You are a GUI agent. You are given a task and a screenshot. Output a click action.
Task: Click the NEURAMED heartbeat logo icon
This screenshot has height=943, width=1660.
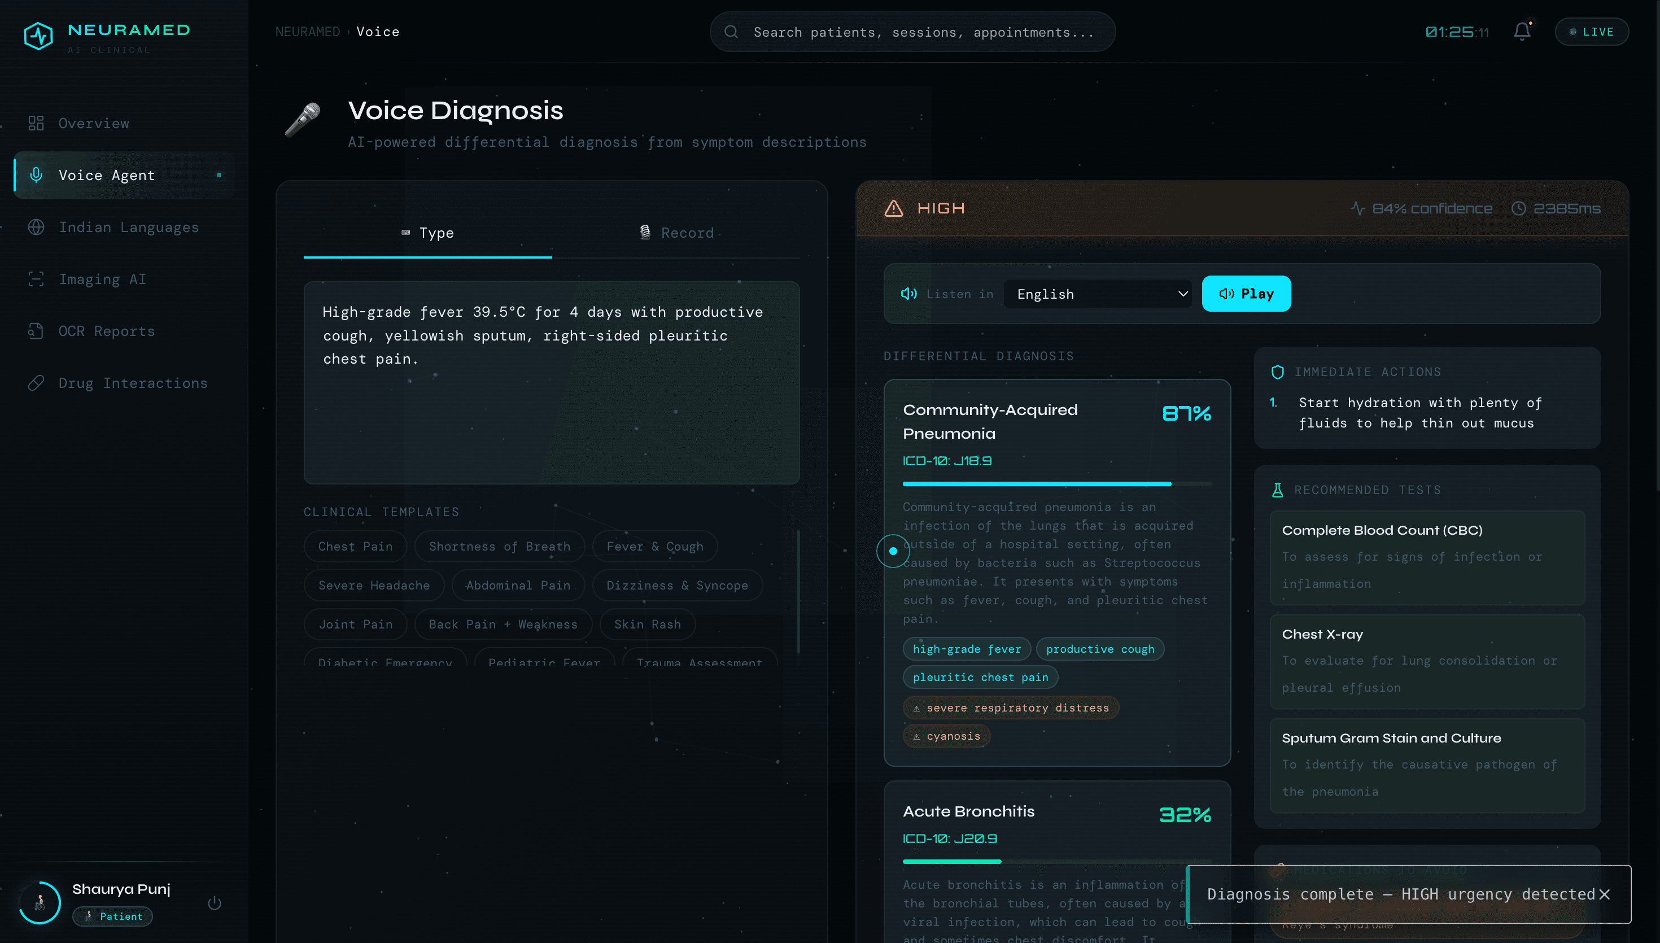[x=38, y=36]
